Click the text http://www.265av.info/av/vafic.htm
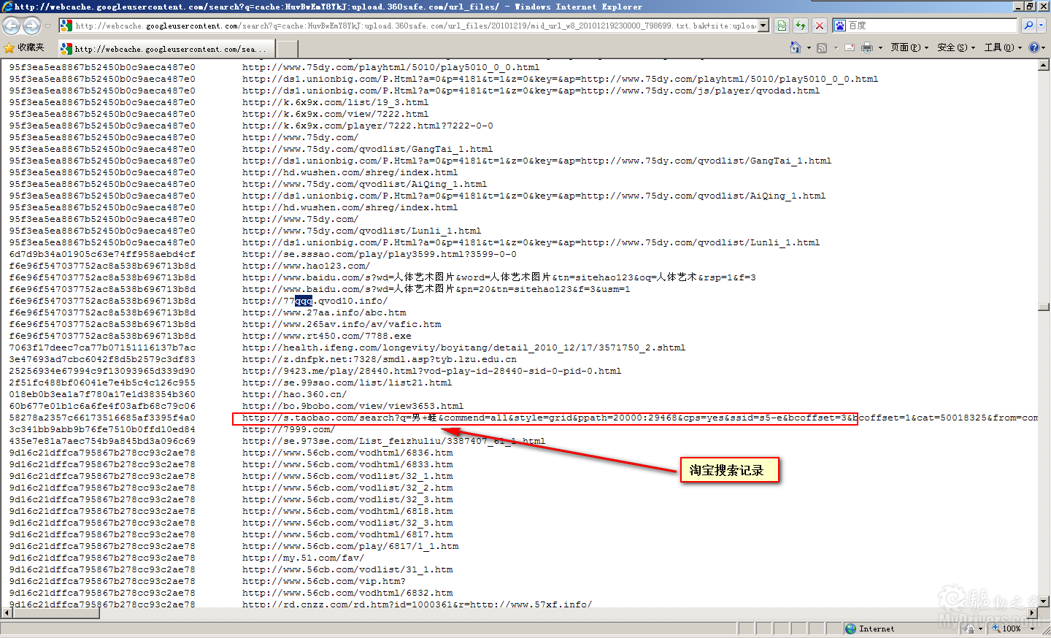The image size is (1051, 638). (342, 324)
